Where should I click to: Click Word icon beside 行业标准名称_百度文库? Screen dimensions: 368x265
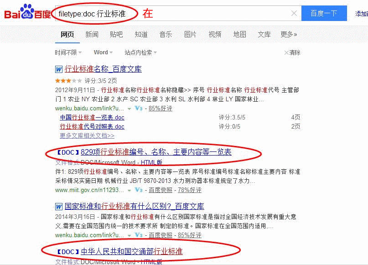(x=59, y=69)
